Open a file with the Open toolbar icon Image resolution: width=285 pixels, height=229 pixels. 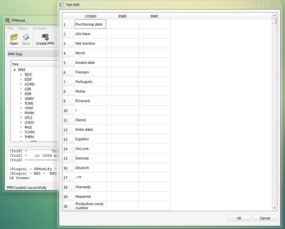(14, 39)
